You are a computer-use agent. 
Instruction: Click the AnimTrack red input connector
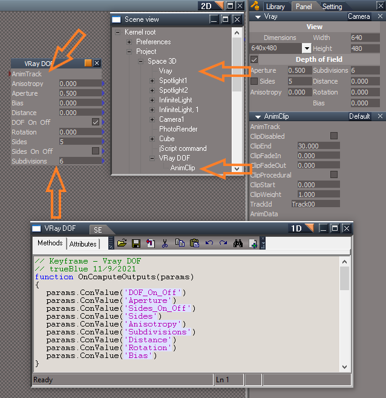click(x=10, y=74)
